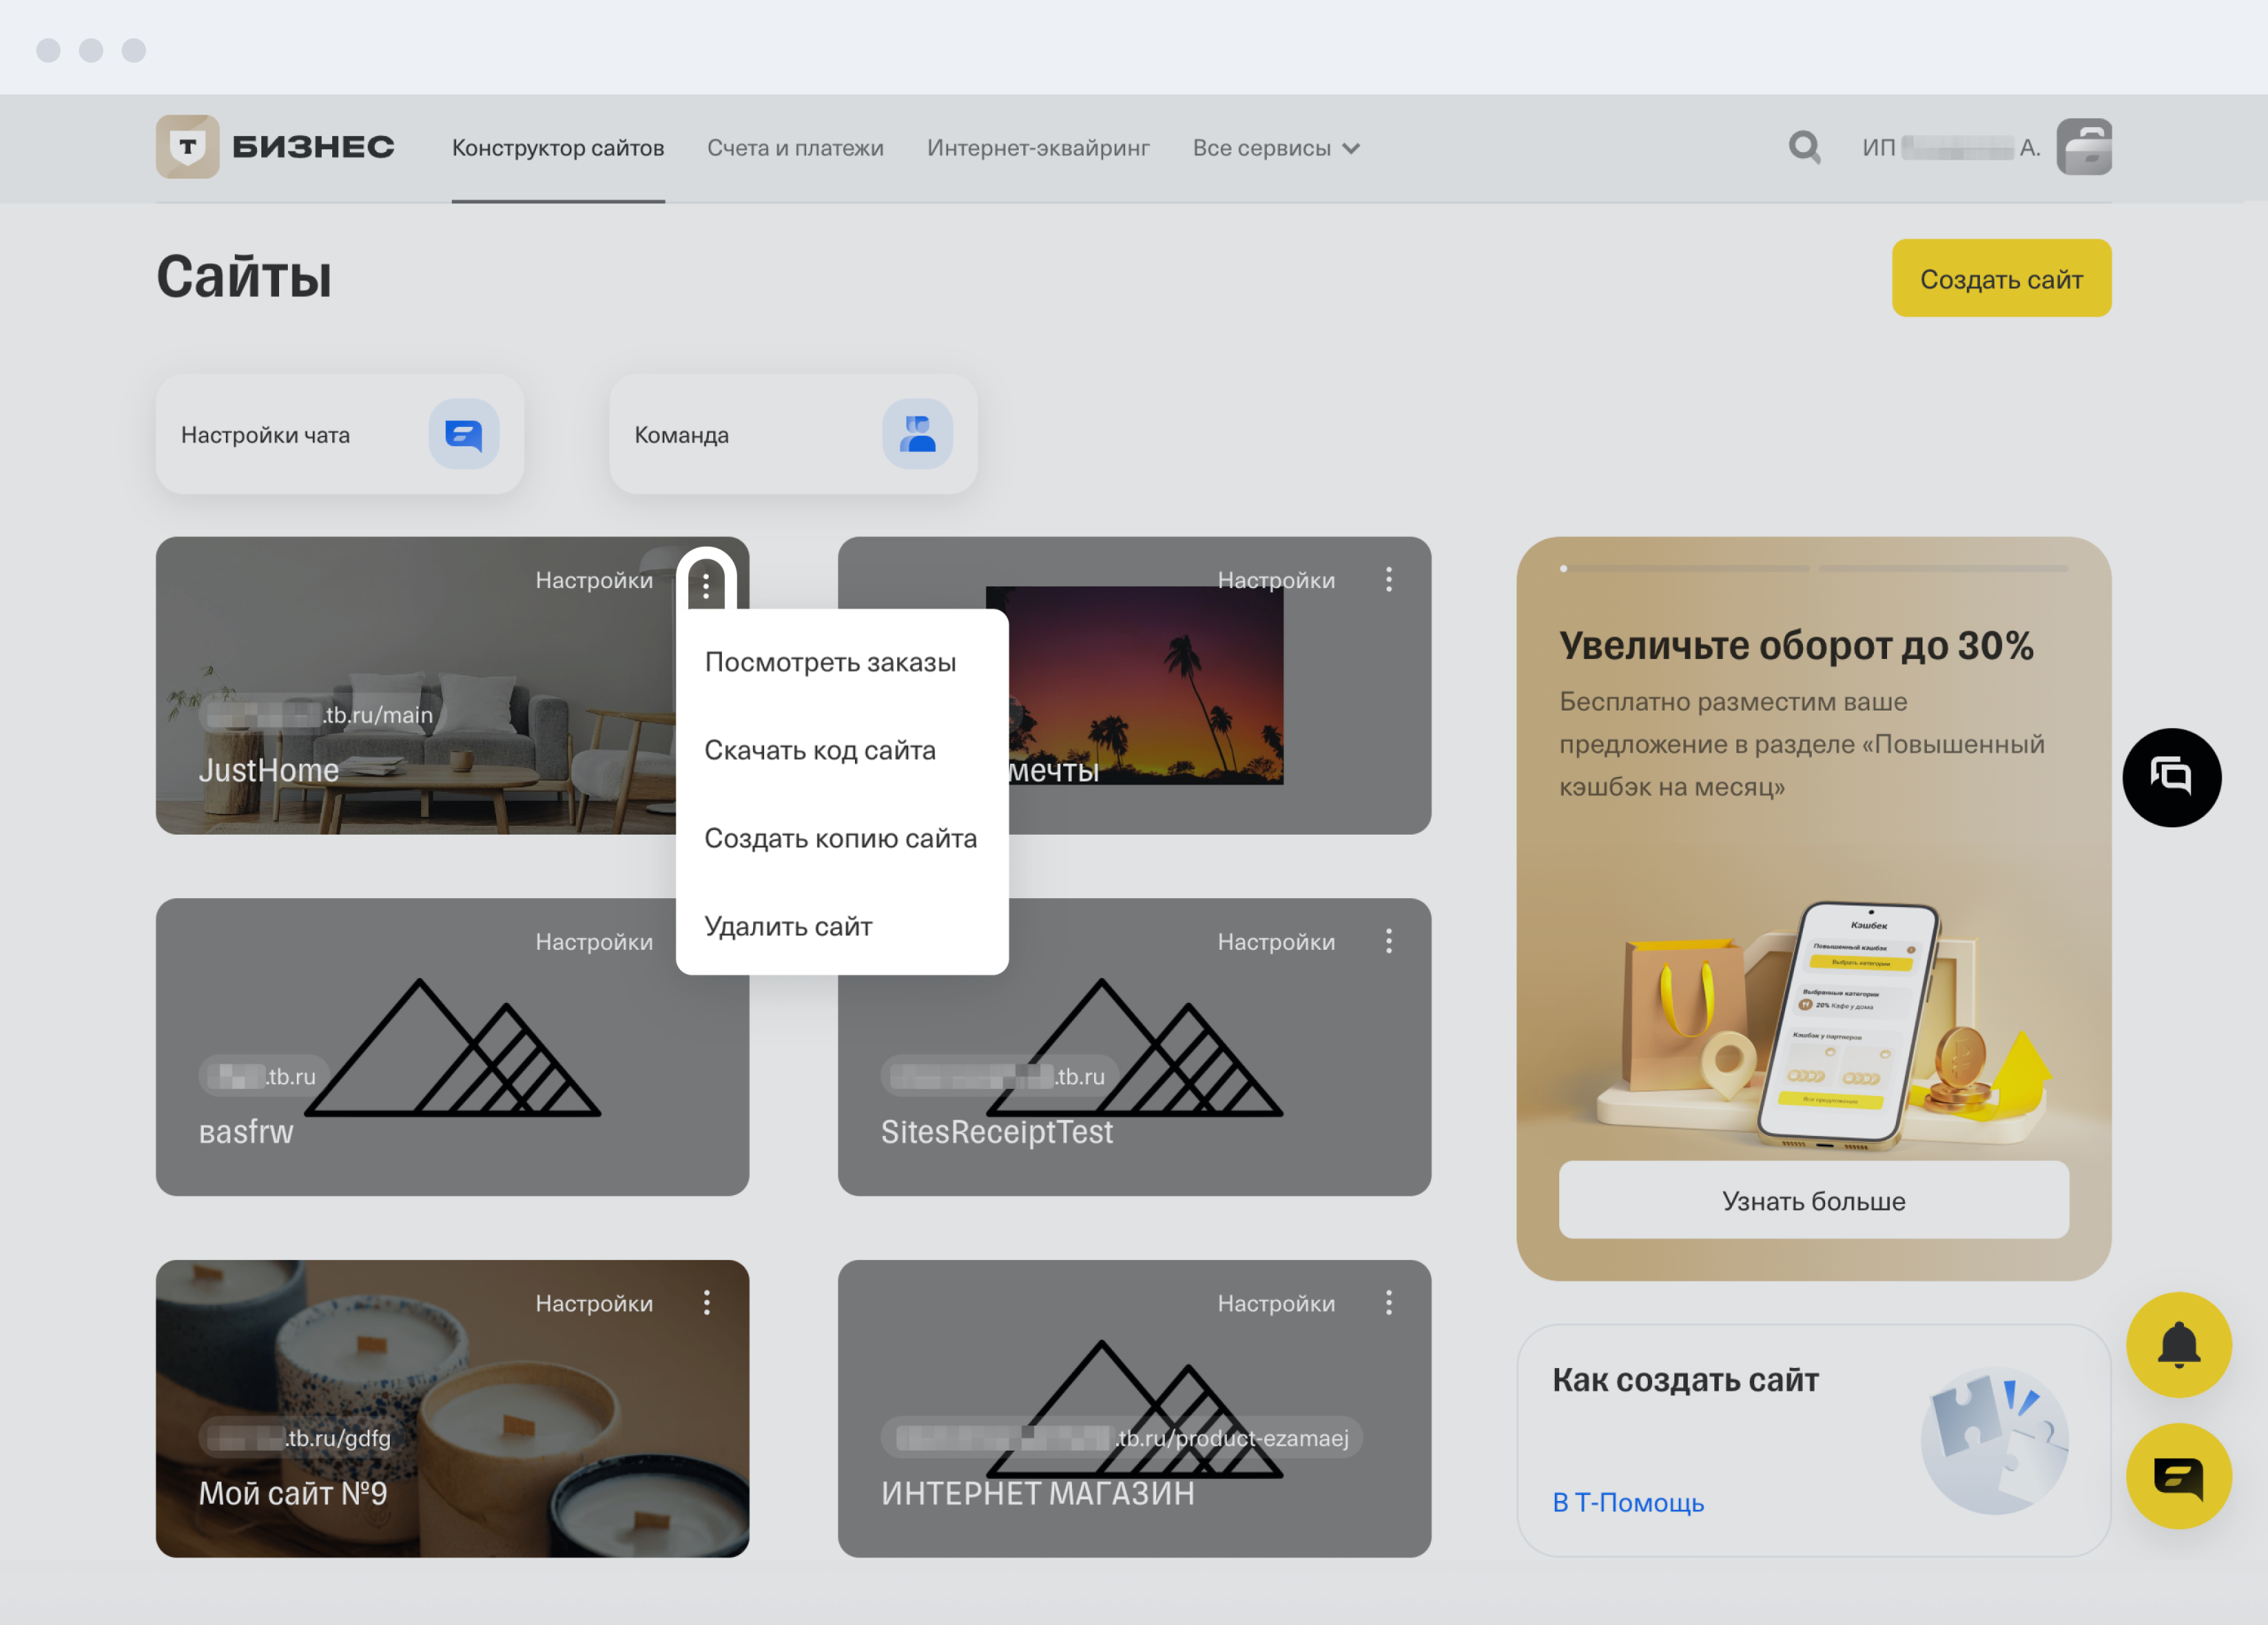Open the profile briefcase avatar icon
The width and height of the screenshot is (2268, 1625).
[x=2084, y=147]
